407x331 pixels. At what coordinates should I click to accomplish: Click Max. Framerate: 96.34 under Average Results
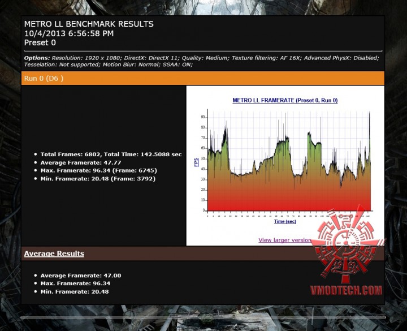point(75,283)
